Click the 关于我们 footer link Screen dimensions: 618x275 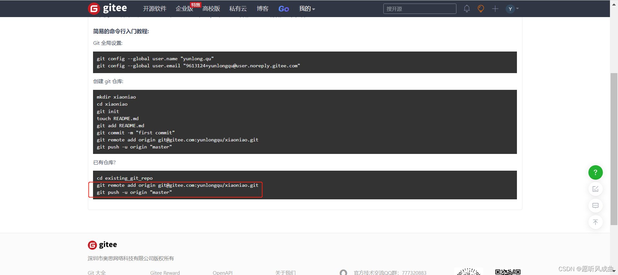[285, 272]
